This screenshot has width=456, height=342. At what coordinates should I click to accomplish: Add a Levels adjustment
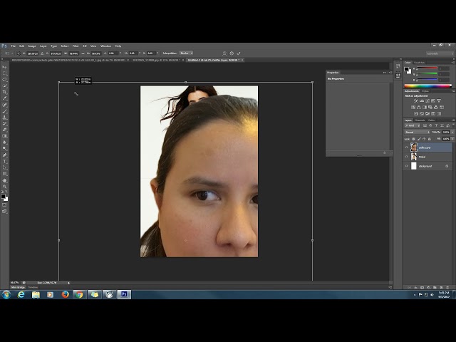tap(422, 101)
